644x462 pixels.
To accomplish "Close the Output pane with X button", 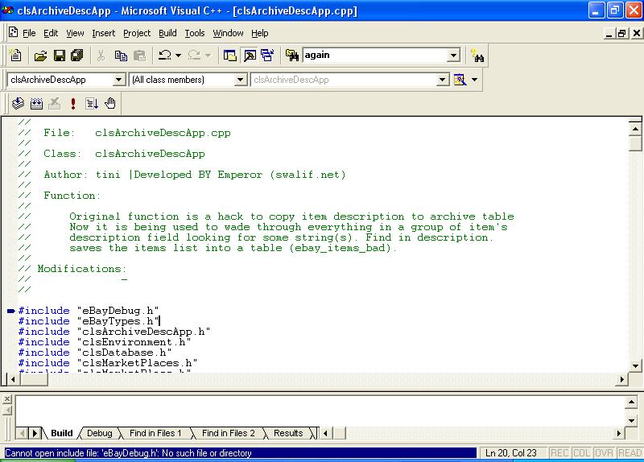I will tap(7, 399).
